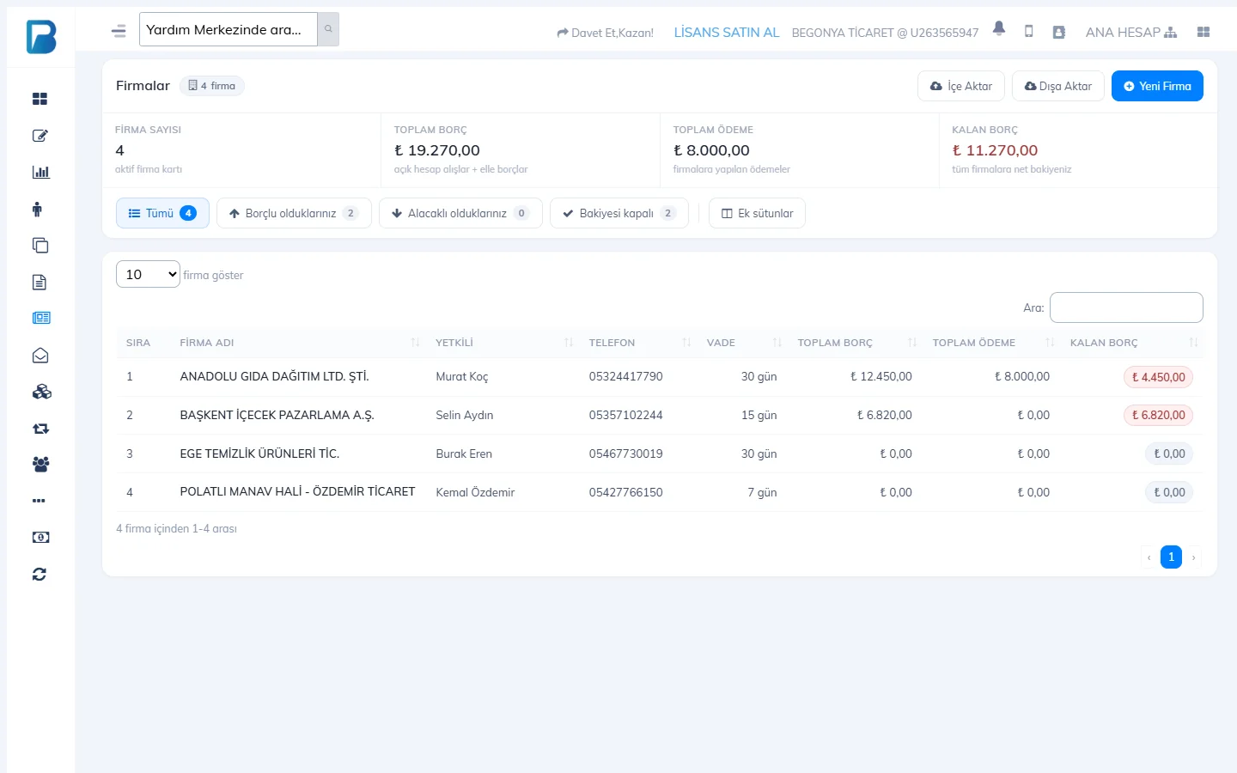Viewport: 1237px width, 773px height.
Task: Open the copy/documents icon in sidebar
Action: (40, 246)
